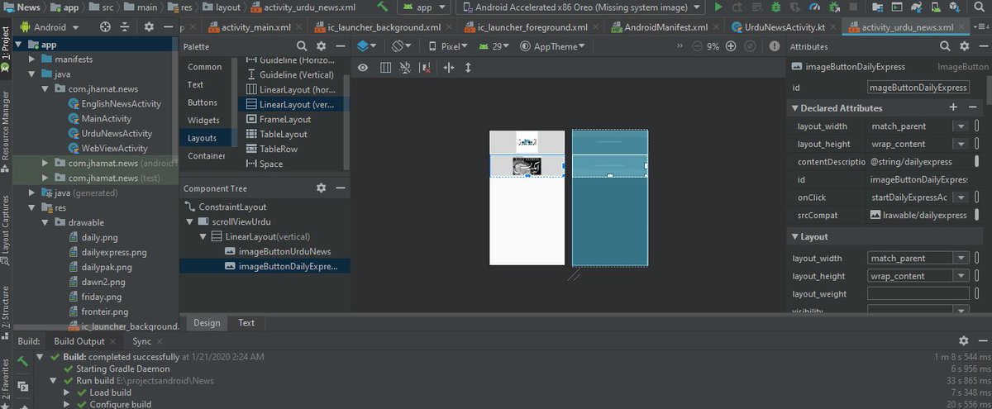Run the app with green play button
The height and width of the screenshot is (409, 992).
718,7
